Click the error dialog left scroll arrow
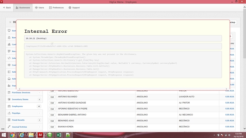Viewport: 246px width, 138px height. point(20,89)
